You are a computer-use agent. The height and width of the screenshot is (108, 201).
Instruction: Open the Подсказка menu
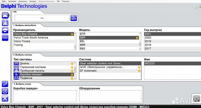click(66, 1)
